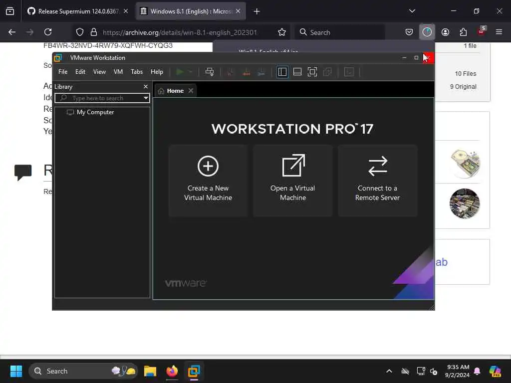The image size is (511, 383).
Task: Click the green Power On play icon
Action: (179, 72)
